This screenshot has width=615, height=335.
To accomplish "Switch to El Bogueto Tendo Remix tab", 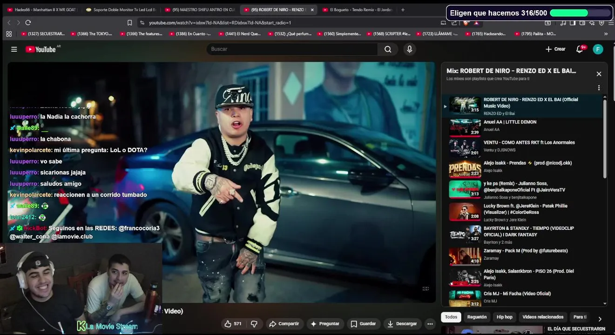I will point(358,9).
